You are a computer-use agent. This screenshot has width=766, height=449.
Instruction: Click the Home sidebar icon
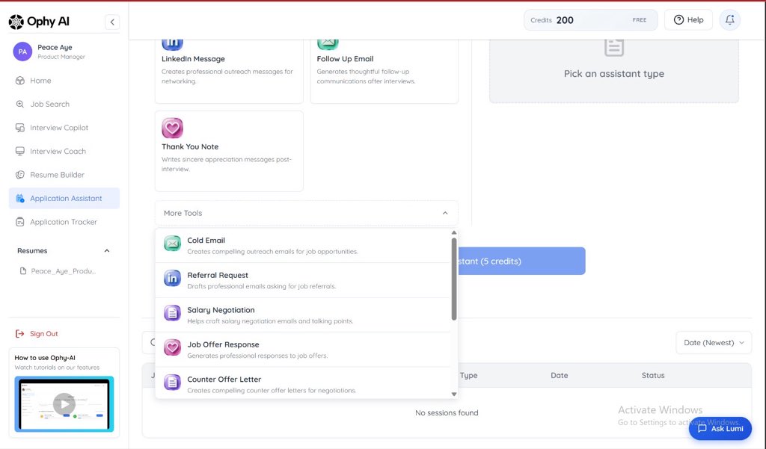click(20, 81)
